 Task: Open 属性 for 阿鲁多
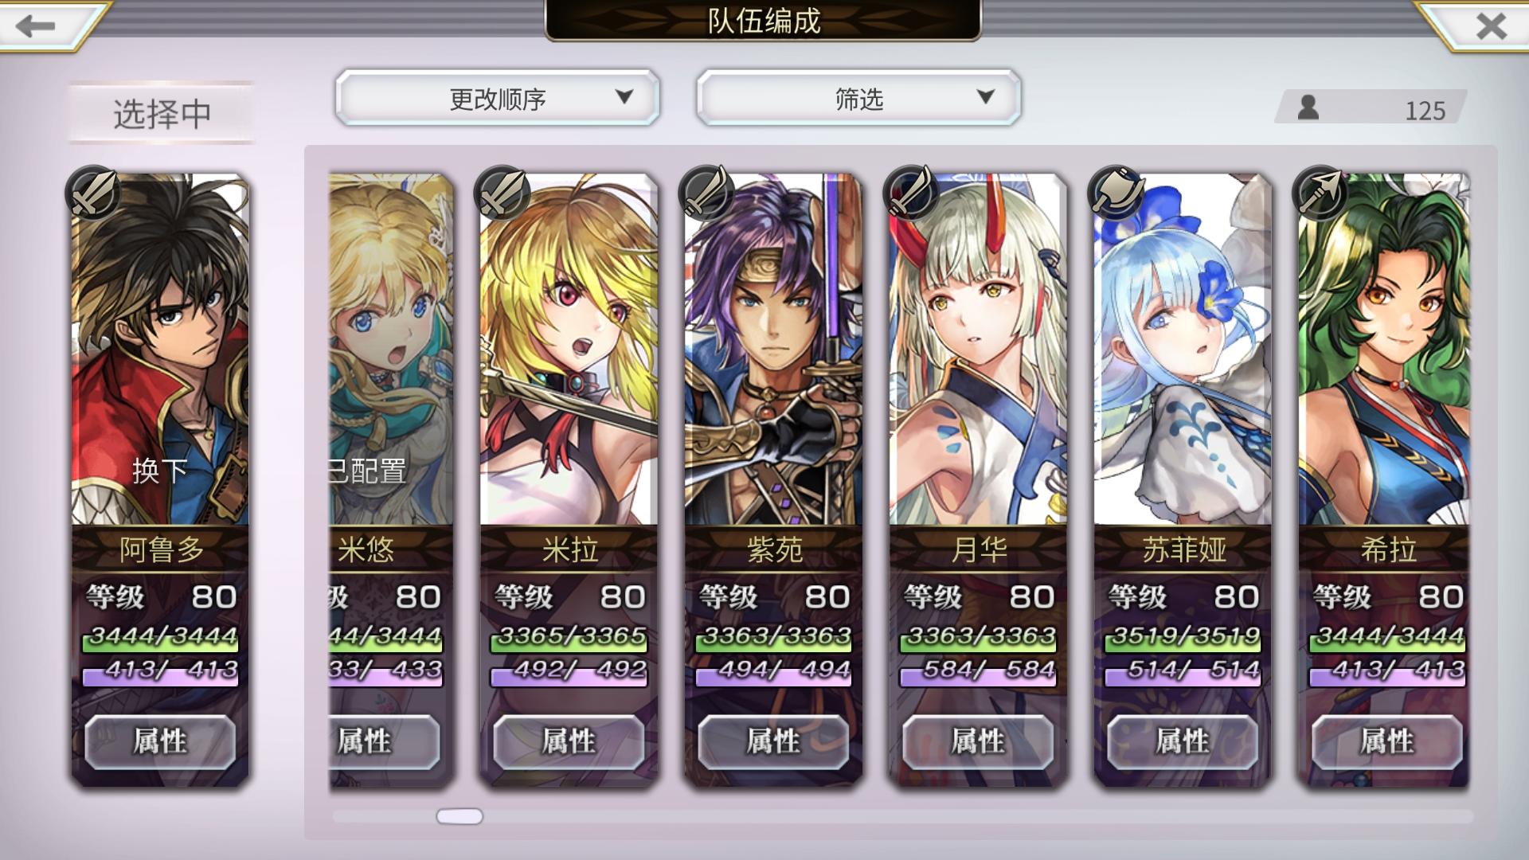point(160,741)
